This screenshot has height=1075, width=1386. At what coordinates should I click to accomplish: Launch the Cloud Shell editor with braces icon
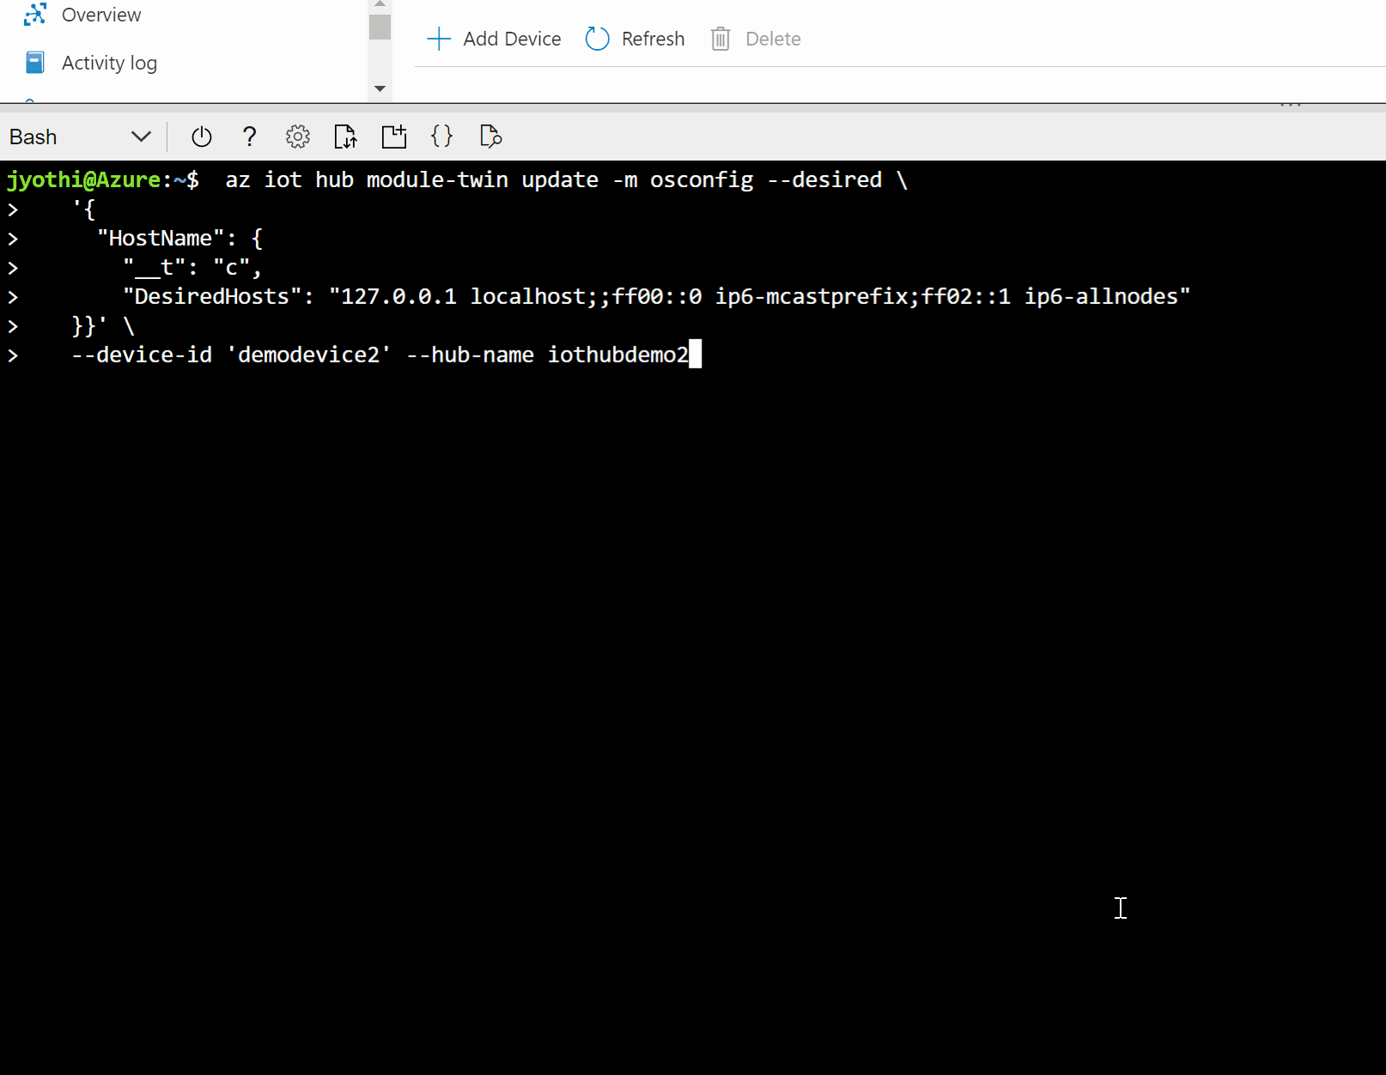[x=441, y=137]
